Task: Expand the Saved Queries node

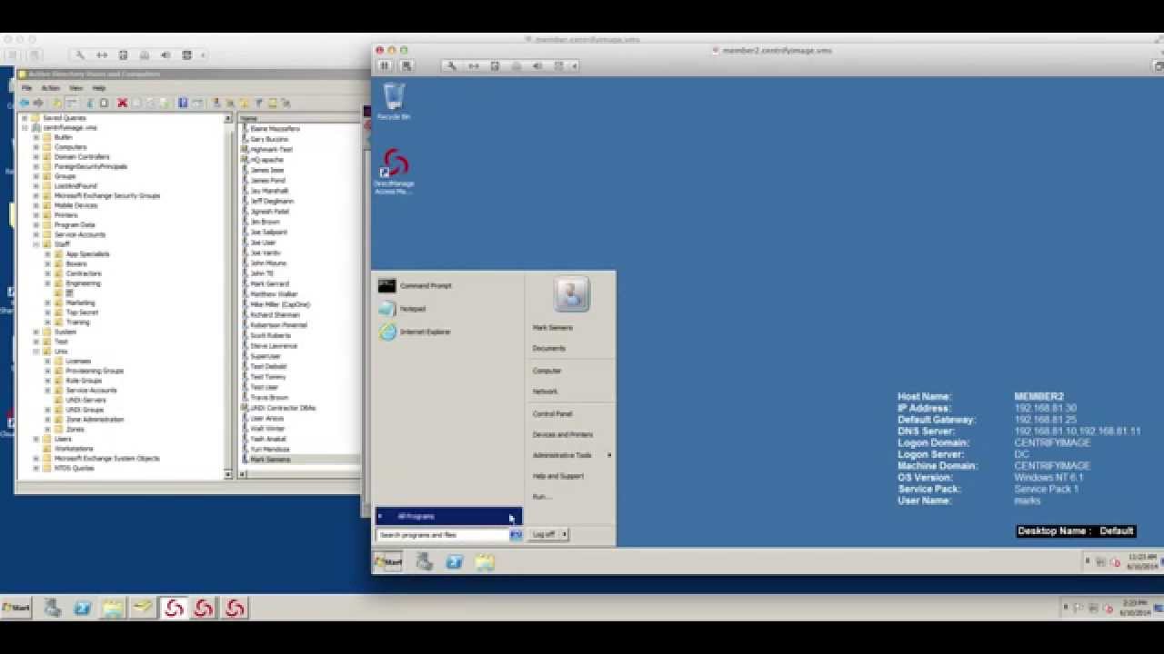Action: [25, 118]
